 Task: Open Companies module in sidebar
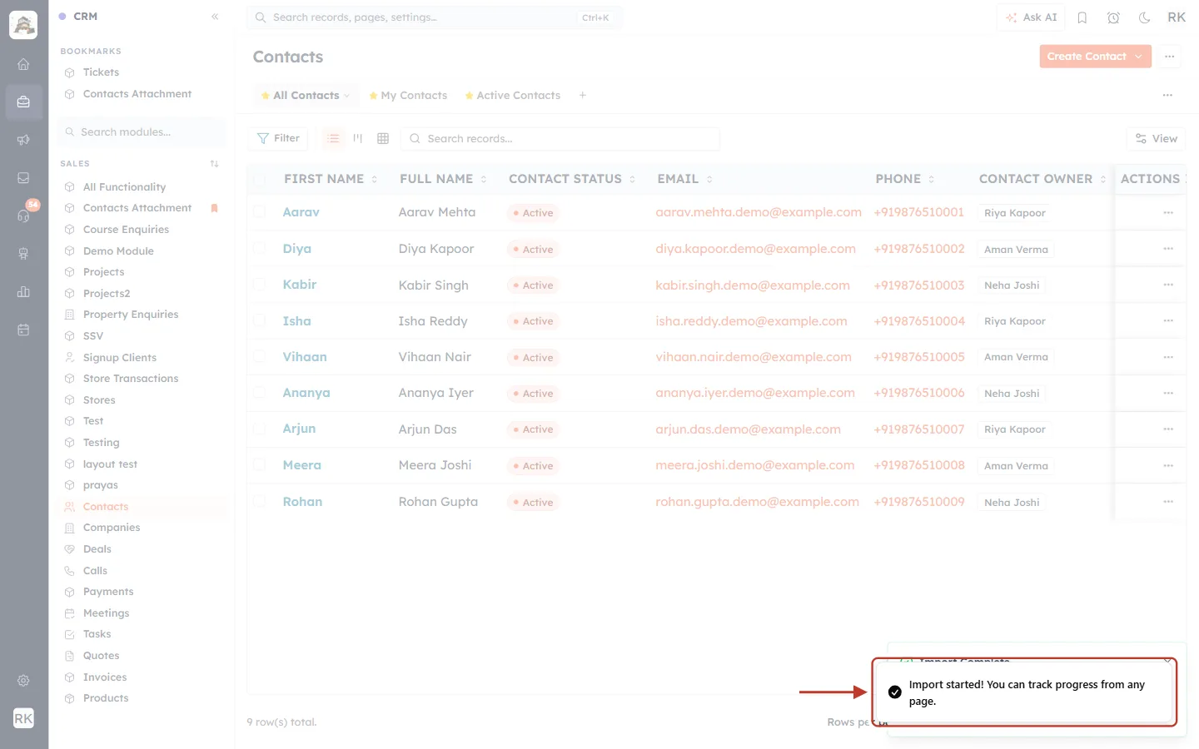(x=112, y=528)
